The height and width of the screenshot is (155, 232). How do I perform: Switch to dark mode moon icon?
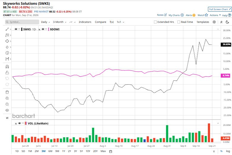227,22
